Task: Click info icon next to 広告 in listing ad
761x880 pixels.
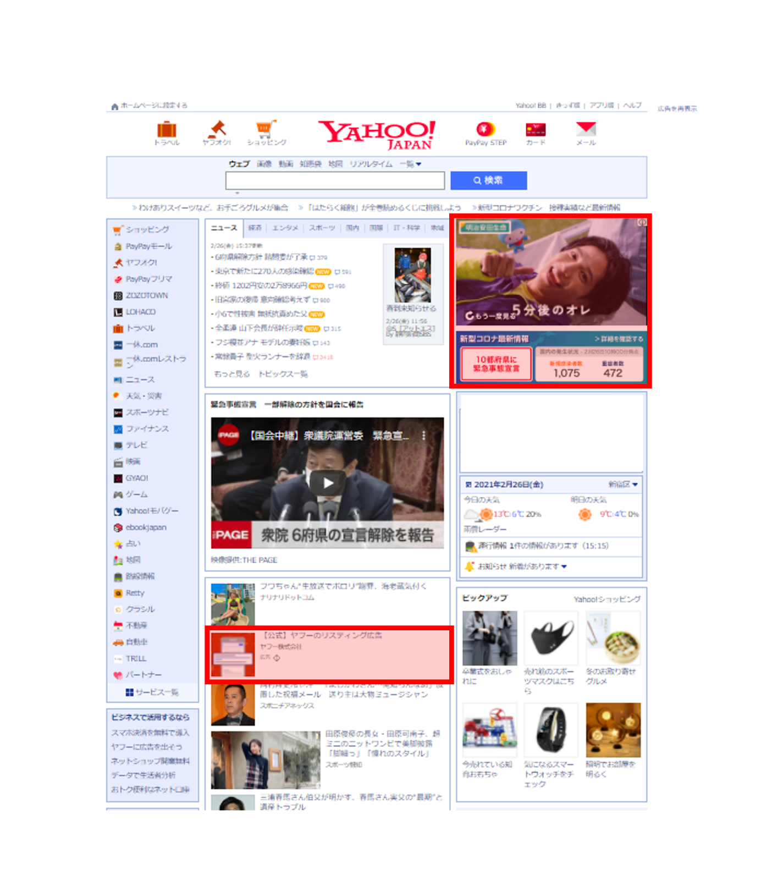Action: click(277, 658)
